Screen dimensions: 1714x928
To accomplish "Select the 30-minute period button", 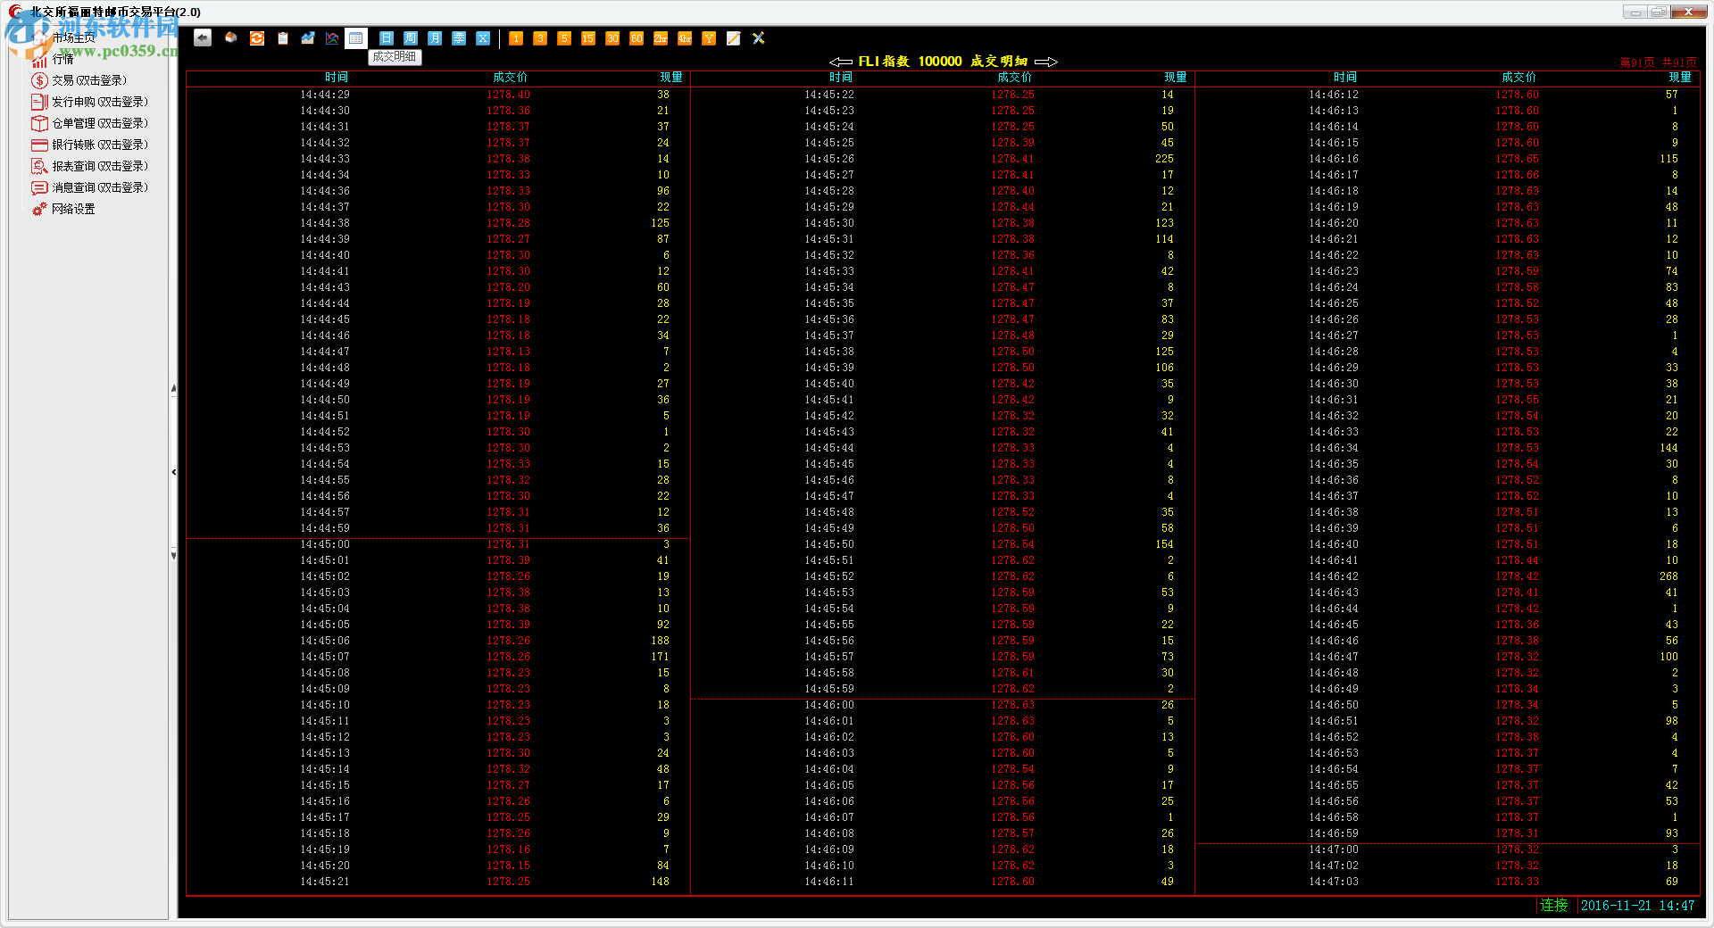I will [x=612, y=38].
